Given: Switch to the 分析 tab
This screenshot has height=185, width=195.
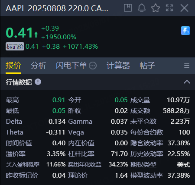Looking at the screenshot, I should coord(39,66).
